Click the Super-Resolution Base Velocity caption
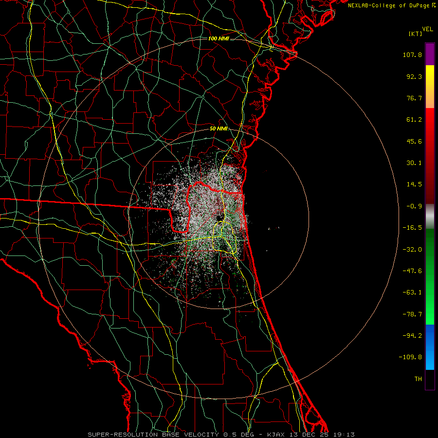Viewport: 438px width, 438px height. [x=221, y=435]
